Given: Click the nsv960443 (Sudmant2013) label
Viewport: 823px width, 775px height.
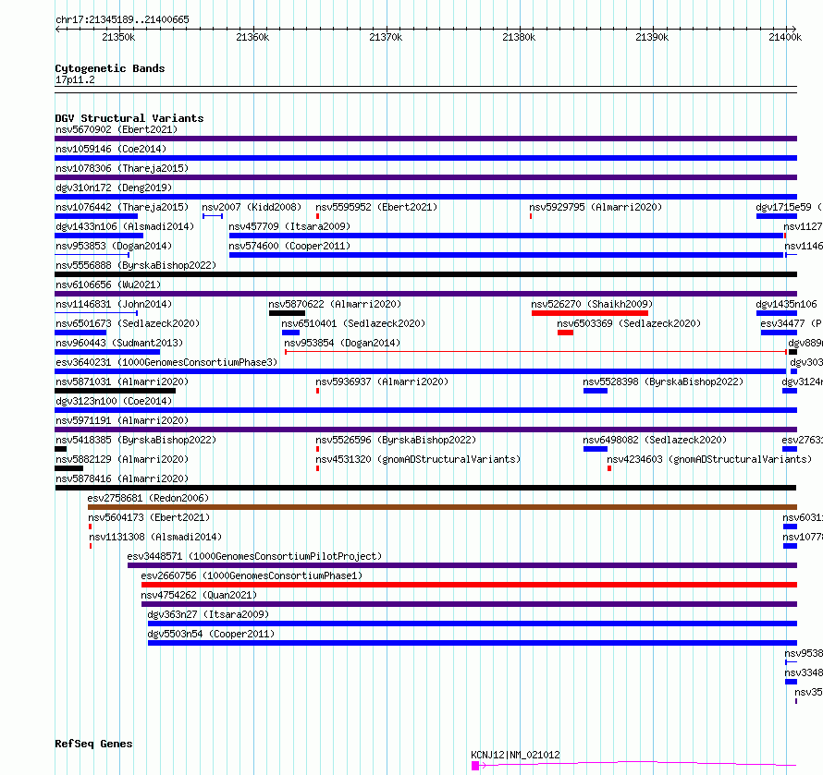Looking at the screenshot, I should coord(119,343).
